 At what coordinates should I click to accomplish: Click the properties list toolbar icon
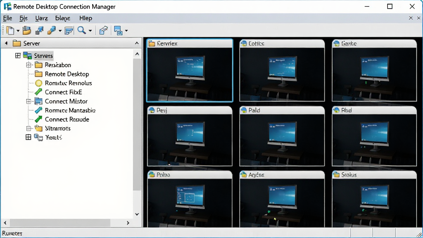69,31
